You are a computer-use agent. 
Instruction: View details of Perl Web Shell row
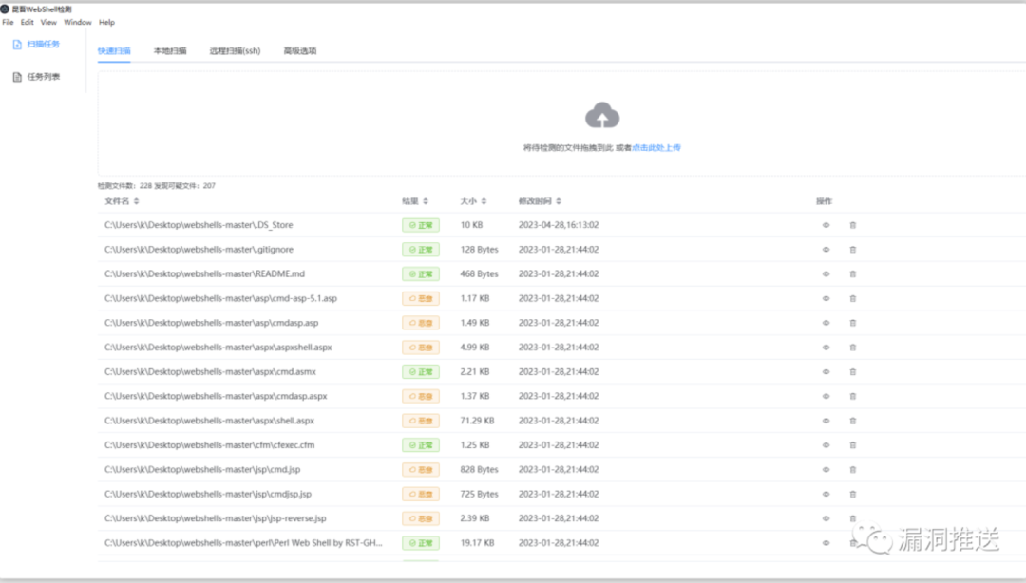click(826, 543)
